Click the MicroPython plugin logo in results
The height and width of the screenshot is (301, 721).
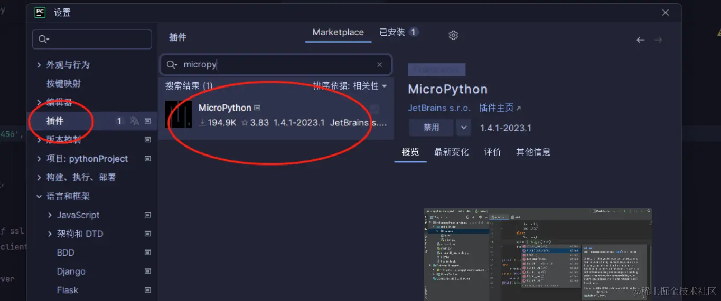coord(178,114)
